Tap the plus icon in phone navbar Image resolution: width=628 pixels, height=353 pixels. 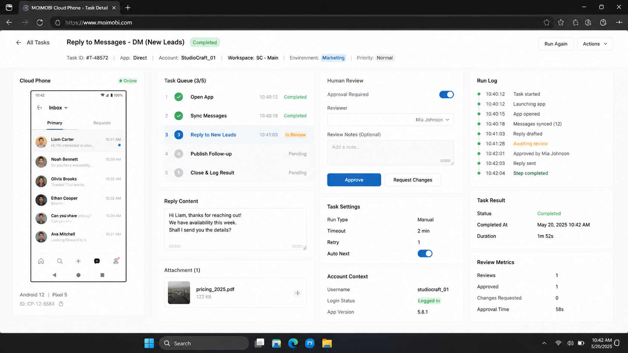(x=78, y=261)
